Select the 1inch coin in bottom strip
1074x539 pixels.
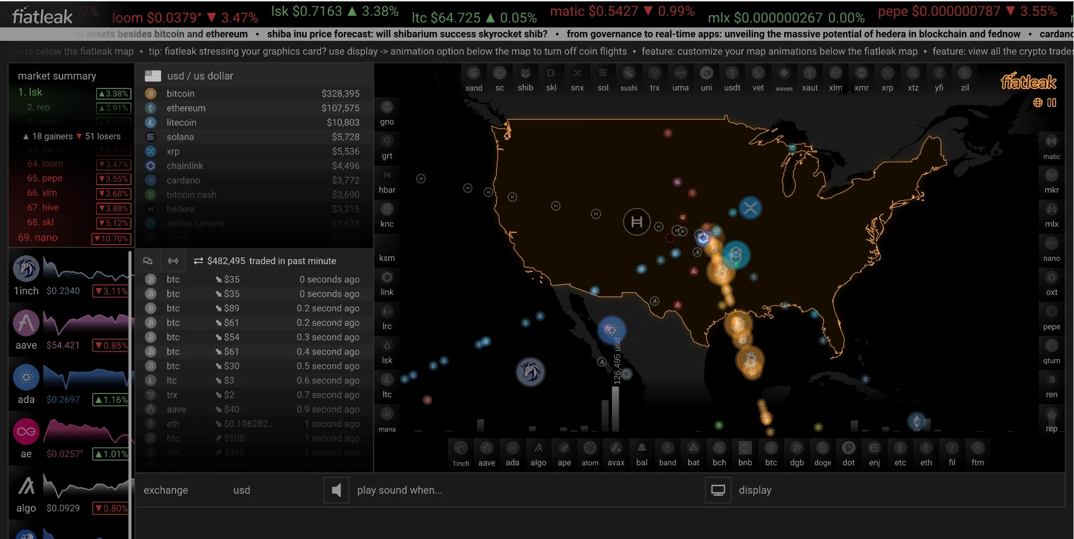click(461, 453)
